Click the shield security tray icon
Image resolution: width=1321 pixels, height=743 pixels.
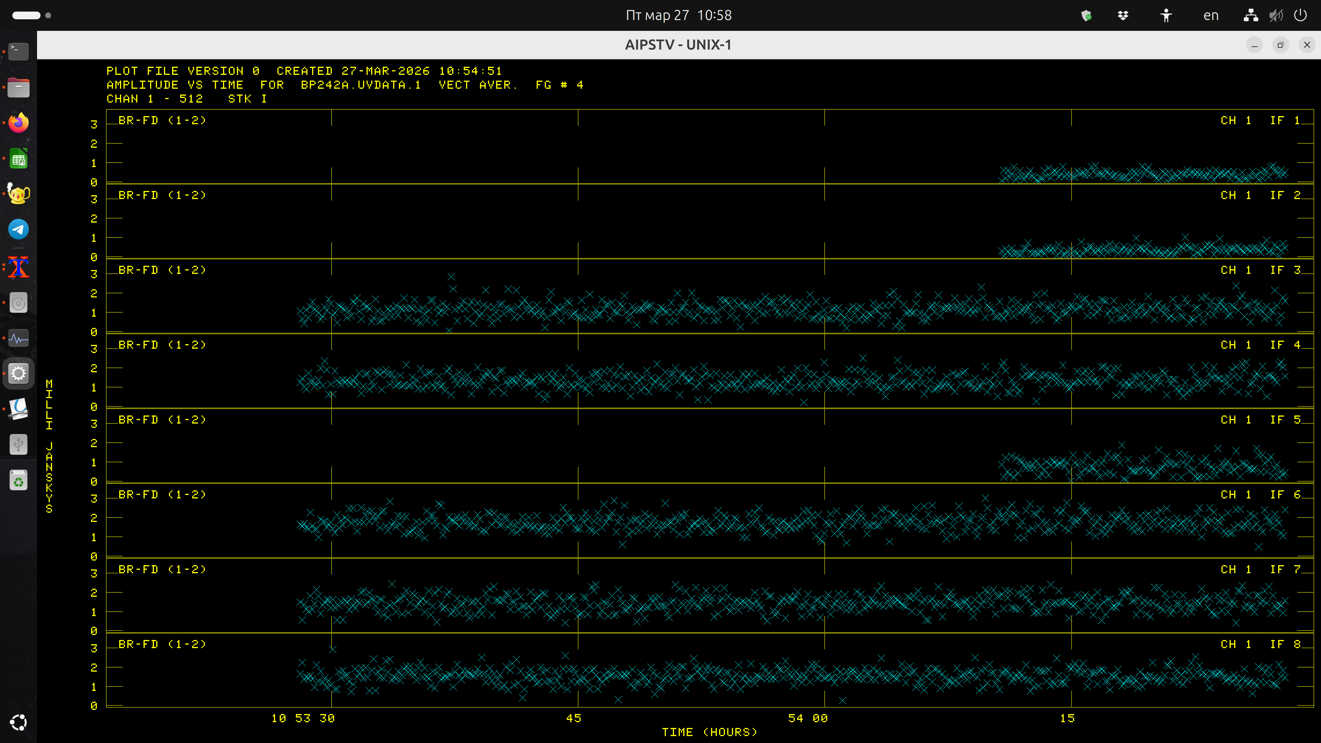(1086, 15)
